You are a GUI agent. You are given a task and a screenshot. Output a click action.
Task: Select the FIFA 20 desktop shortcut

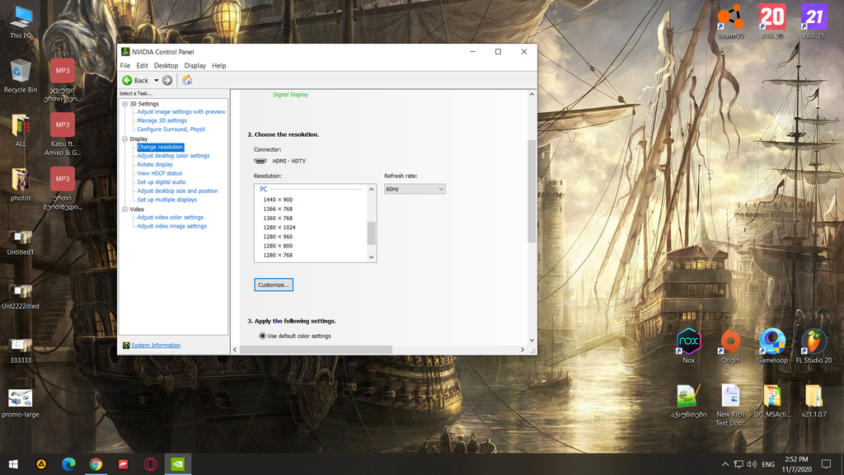[x=772, y=22]
